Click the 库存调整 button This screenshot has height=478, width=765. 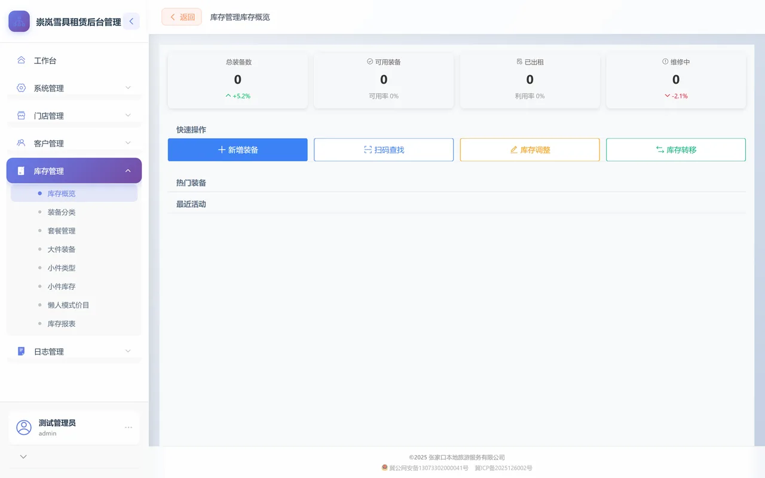tap(530, 150)
